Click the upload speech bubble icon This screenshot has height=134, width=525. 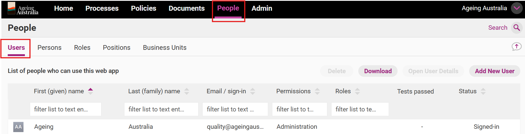516,47
